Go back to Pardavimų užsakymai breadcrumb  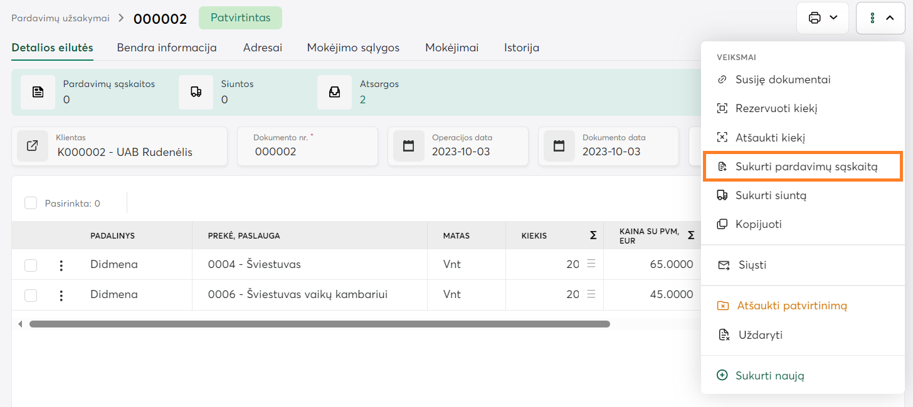(x=60, y=18)
